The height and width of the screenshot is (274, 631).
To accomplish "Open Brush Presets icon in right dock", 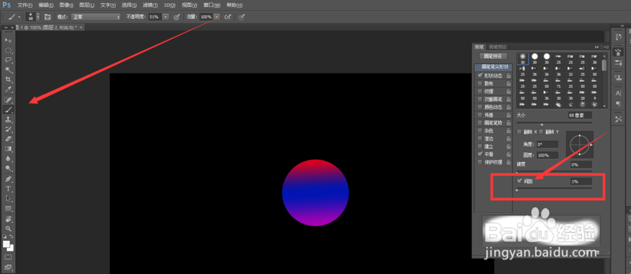I will tap(618, 62).
